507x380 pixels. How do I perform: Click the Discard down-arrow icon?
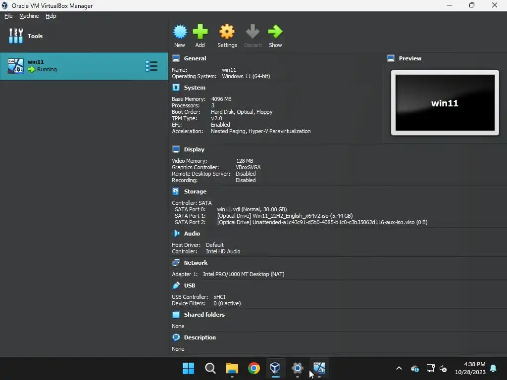tap(253, 32)
